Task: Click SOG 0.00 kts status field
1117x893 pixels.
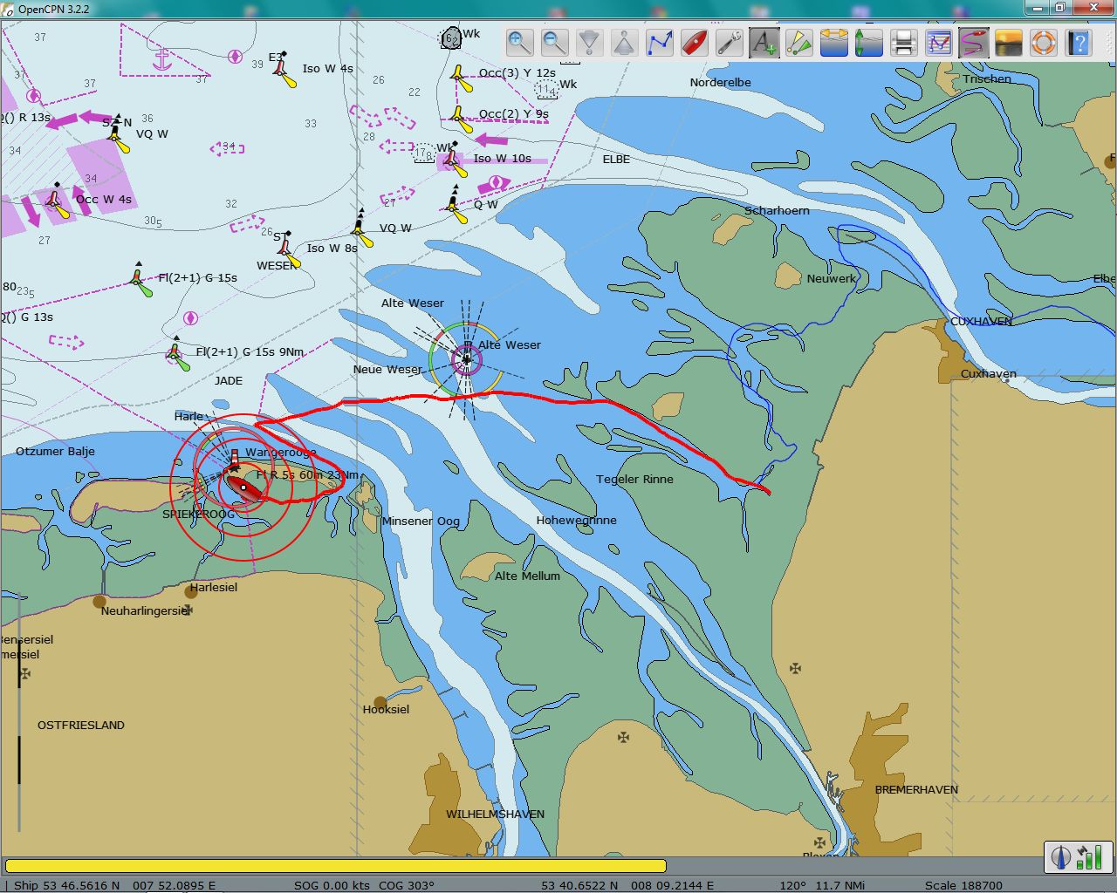Action: [x=332, y=885]
